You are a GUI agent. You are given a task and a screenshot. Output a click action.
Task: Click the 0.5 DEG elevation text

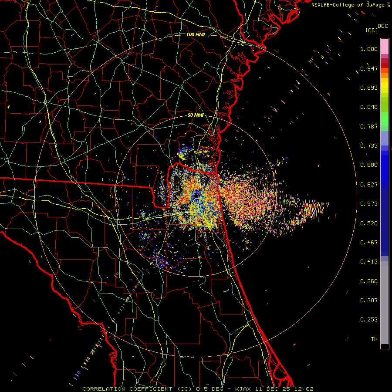(209, 389)
